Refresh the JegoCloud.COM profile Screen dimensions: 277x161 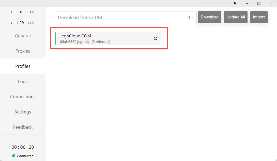pyautogui.click(x=156, y=38)
